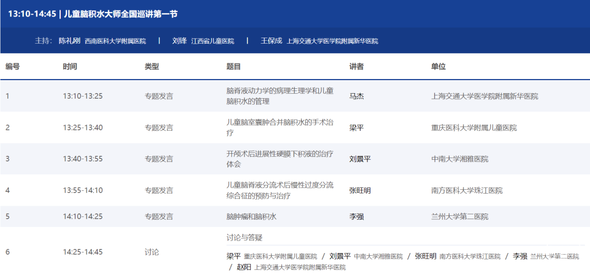
Task: Open the talk titled 脑肿瘤和脑积水
Action: click(251, 216)
